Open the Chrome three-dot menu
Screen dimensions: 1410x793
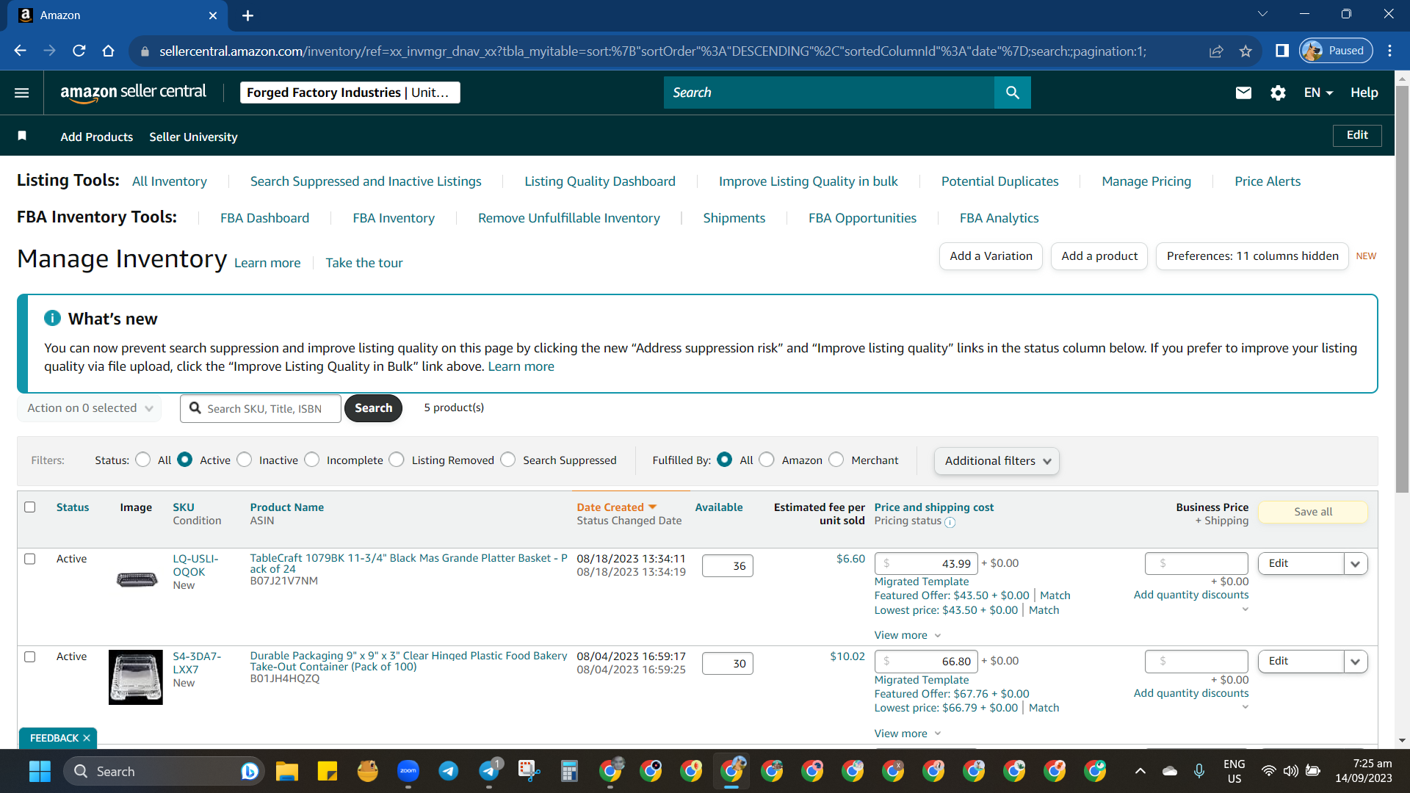pyautogui.click(x=1389, y=51)
